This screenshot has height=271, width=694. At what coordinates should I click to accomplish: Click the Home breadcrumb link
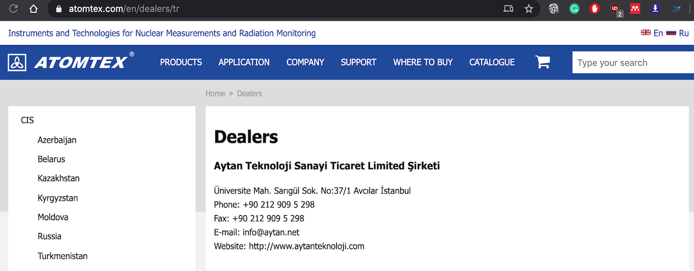coord(215,93)
